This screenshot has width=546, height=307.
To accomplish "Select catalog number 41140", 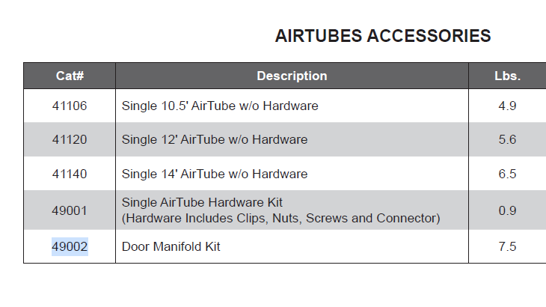I will (70, 174).
